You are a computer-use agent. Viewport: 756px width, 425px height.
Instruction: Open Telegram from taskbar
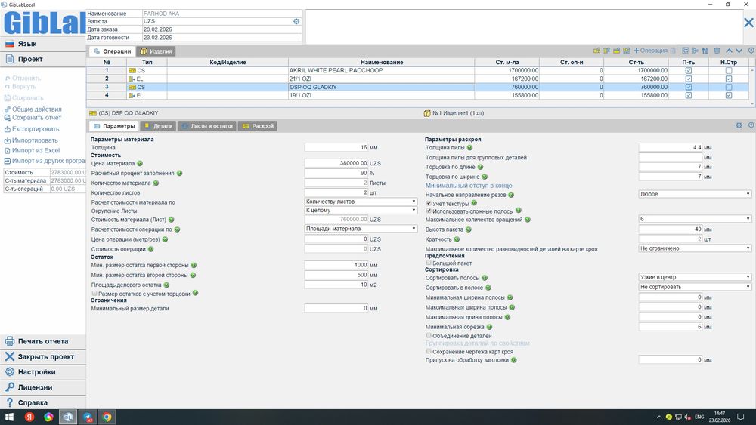point(87,417)
